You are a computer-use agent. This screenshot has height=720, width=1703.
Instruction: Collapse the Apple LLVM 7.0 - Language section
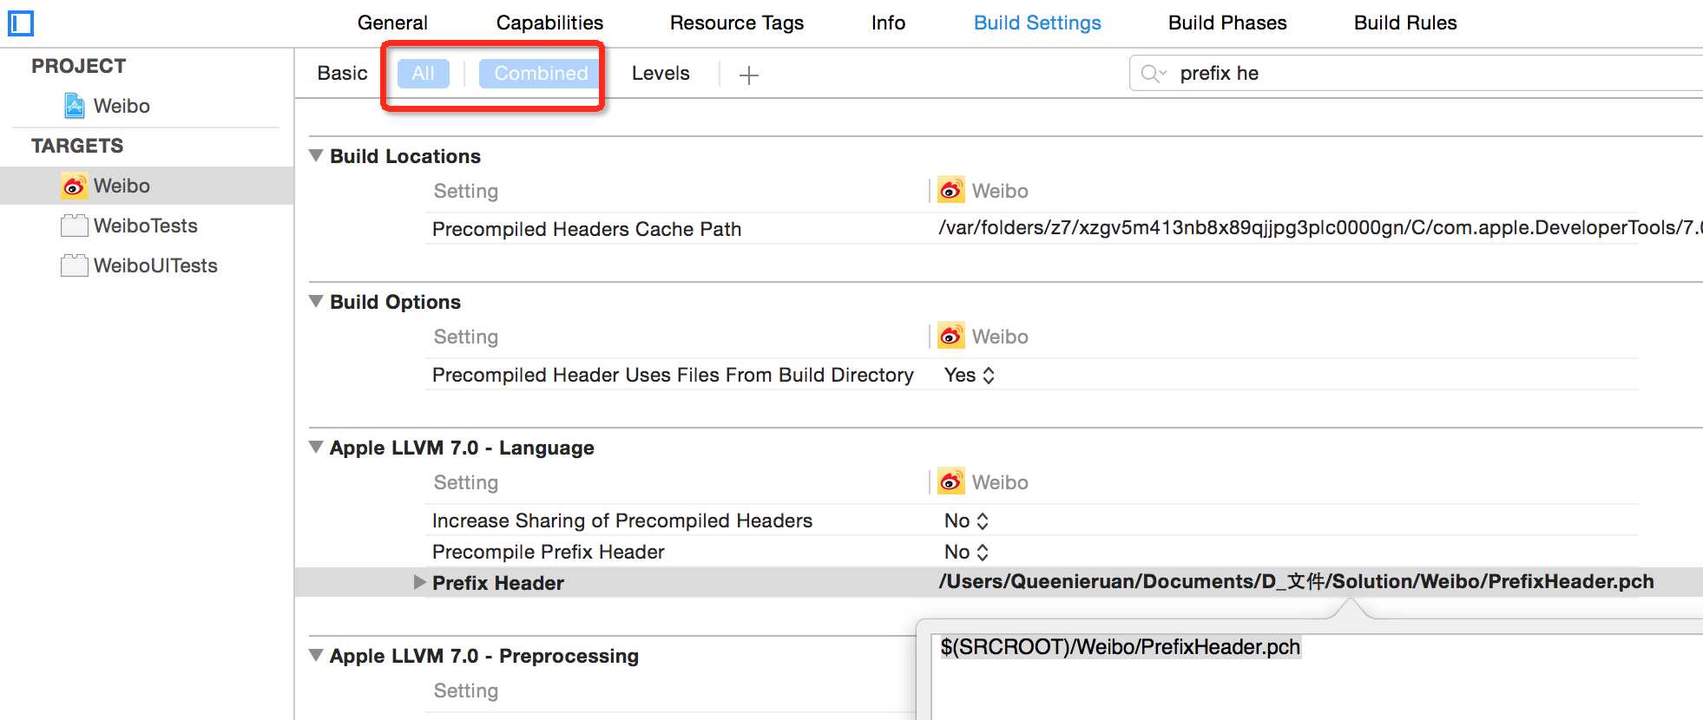coord(316,447)
